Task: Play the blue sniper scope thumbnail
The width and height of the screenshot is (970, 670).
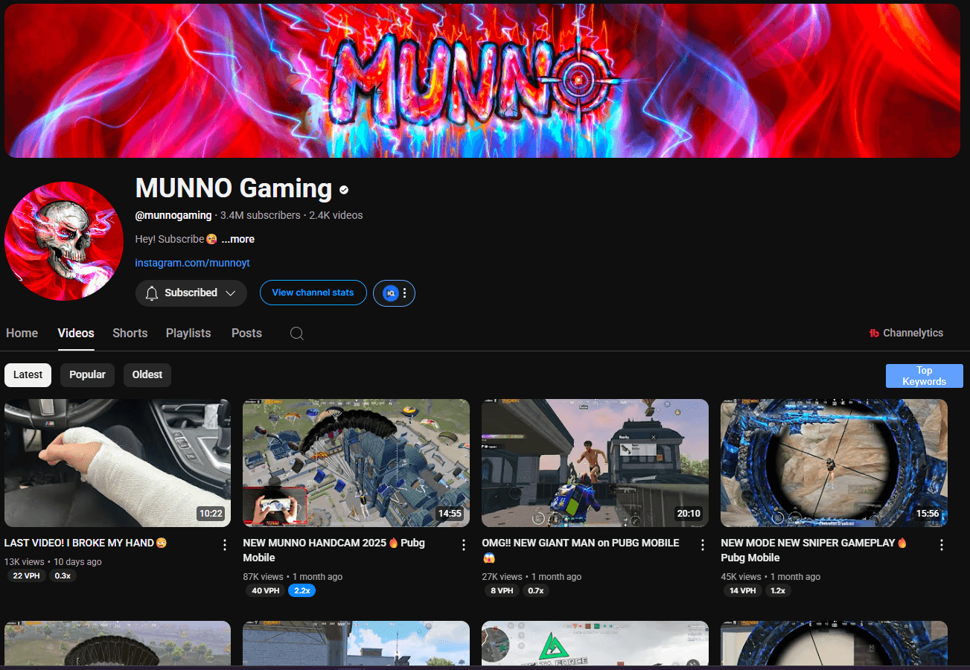Action: click(x=834, y=463)
